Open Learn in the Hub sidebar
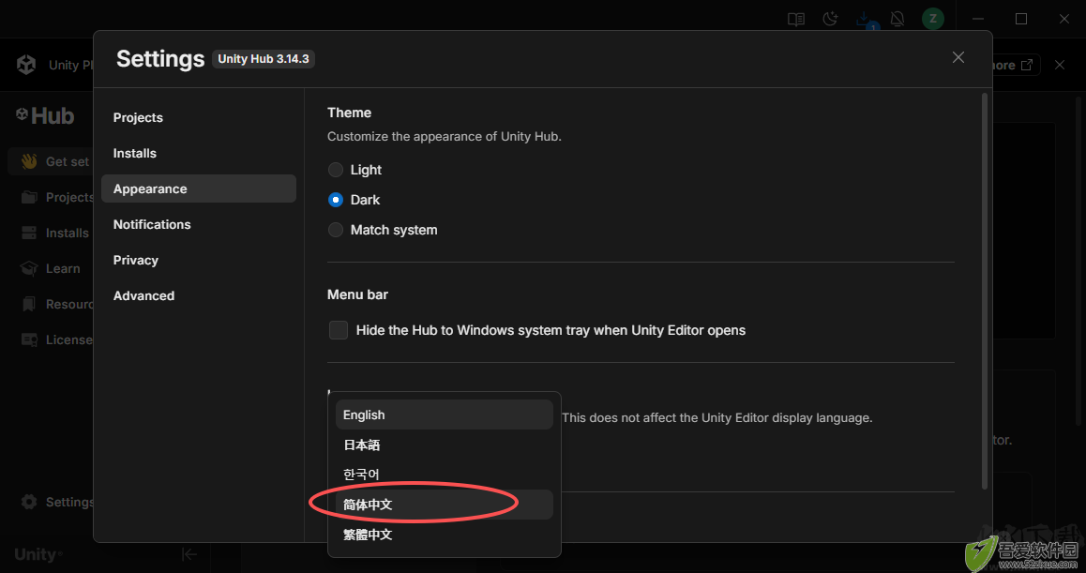Image resolution: width=1086 pixels, height=573 pixels. (x=51, y=268)
